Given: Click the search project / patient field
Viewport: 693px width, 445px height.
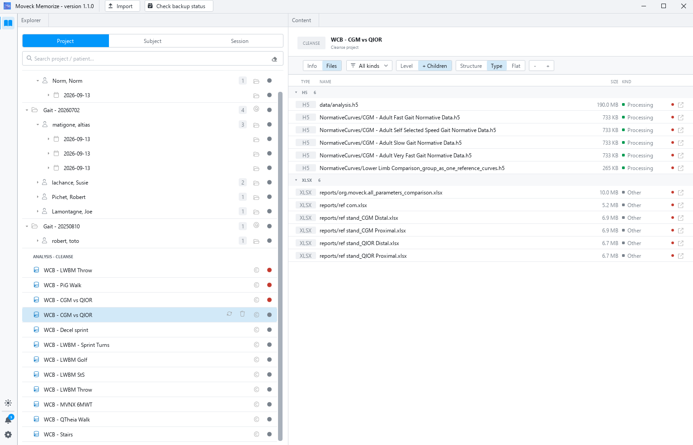Looking at the screenshot, I should [x=153, y=59].
